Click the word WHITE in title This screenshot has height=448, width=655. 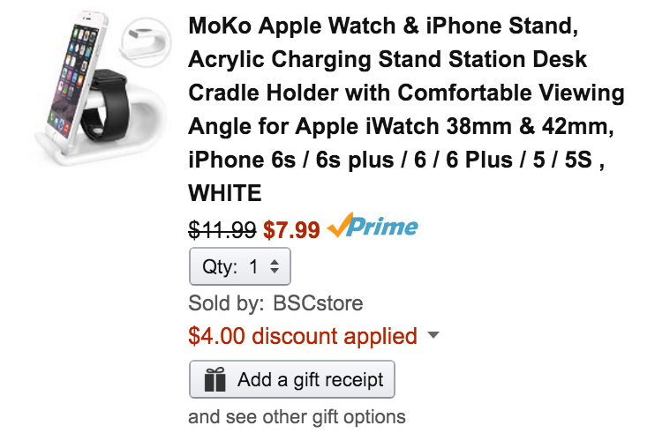225,190
